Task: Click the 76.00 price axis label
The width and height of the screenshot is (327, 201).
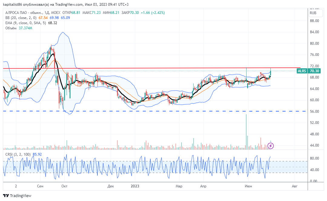Action: (x=314, y=55)
